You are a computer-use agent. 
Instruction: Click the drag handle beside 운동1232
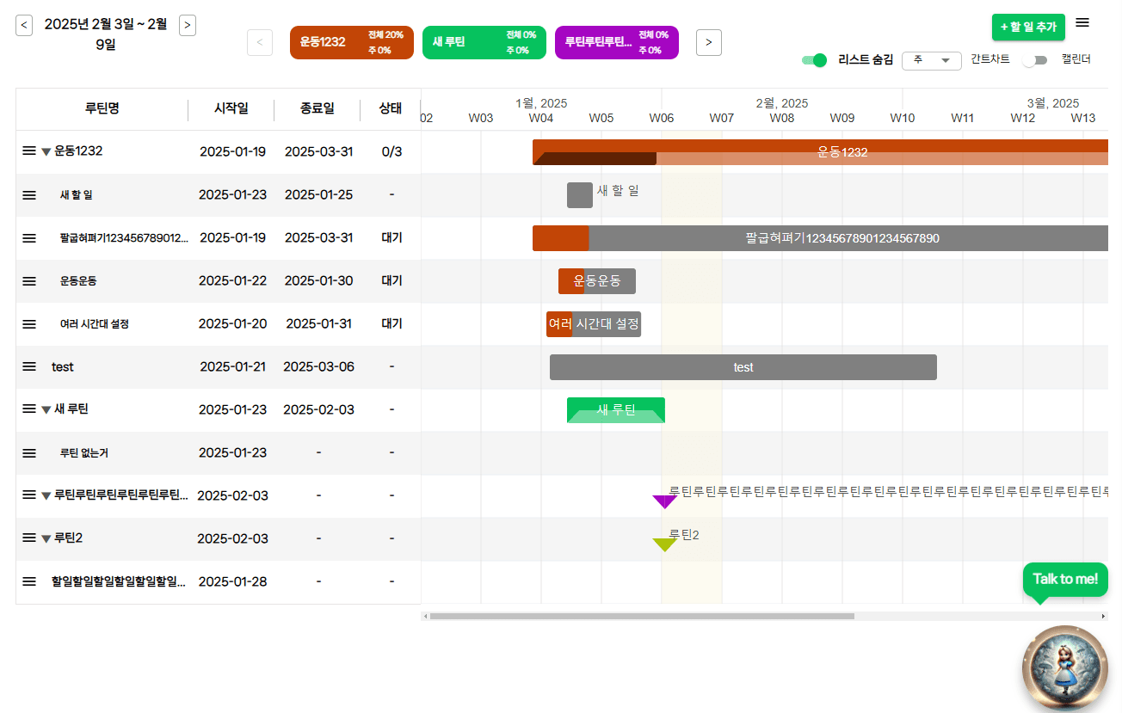coord(28,151)
